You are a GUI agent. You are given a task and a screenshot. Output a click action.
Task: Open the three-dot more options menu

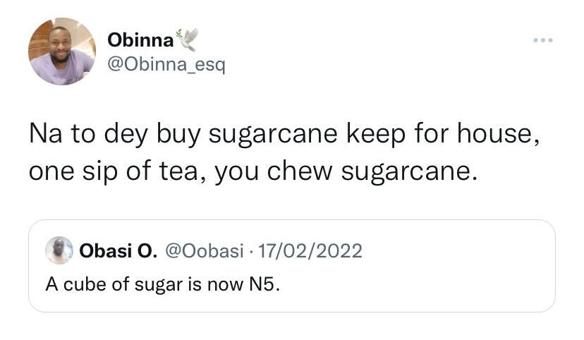click(543, 40)
